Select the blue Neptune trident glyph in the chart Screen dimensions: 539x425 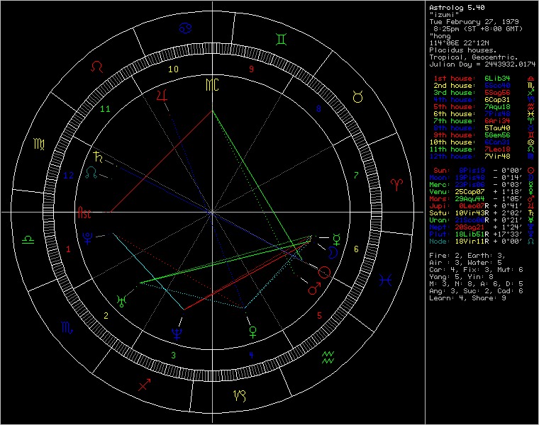pos(177,334)
